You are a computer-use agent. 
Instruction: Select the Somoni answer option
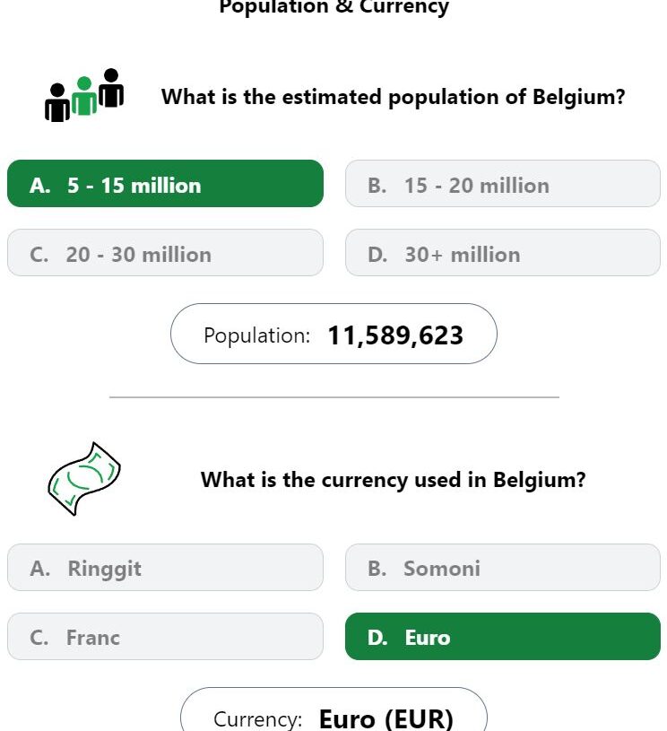click(503, 568)
